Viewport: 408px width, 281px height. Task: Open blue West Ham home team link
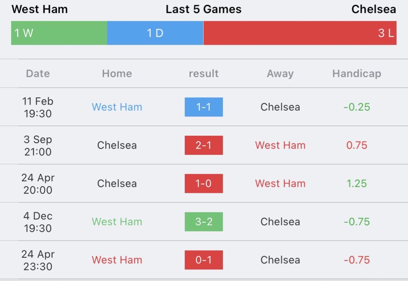(x=117, y=107)
